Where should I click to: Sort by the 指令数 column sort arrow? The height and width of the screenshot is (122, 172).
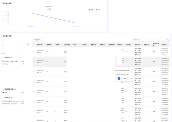point(60,45)
